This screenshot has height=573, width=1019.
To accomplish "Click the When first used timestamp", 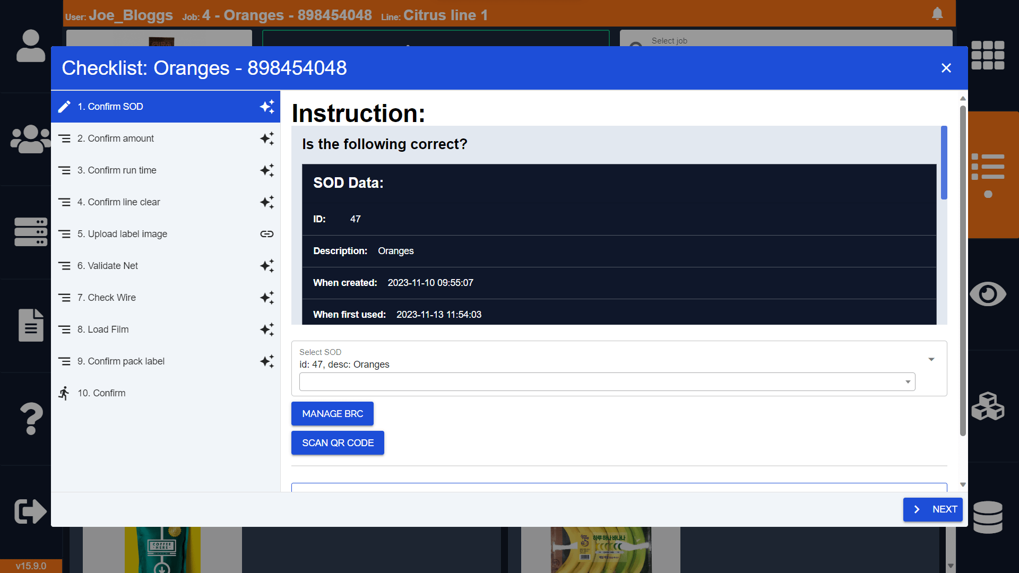I will coord(439,315).
